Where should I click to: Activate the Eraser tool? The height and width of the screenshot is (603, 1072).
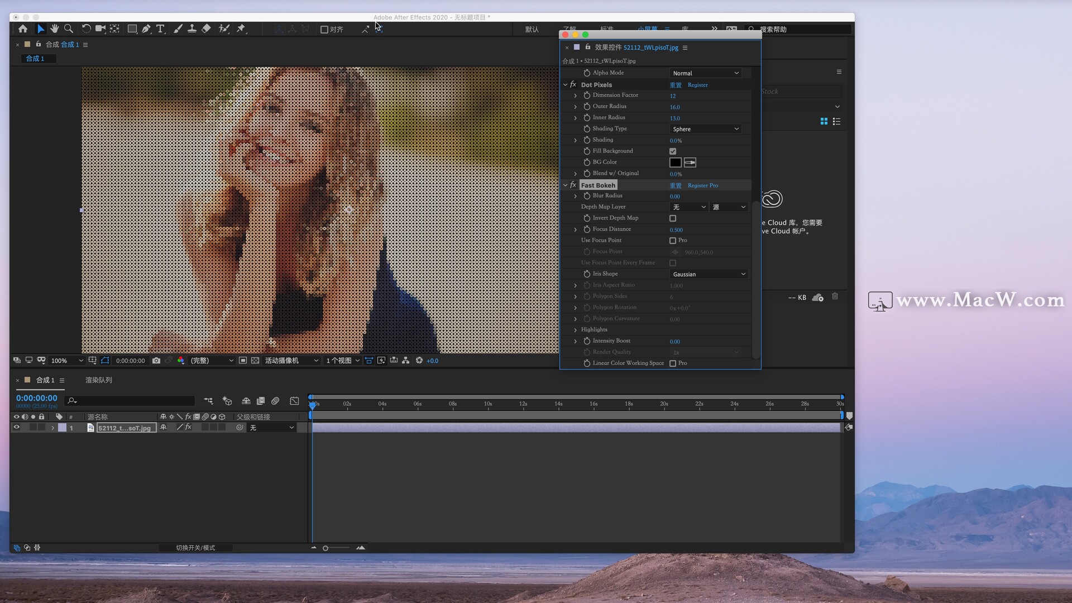pyautogui.click(x=206, y=28)
